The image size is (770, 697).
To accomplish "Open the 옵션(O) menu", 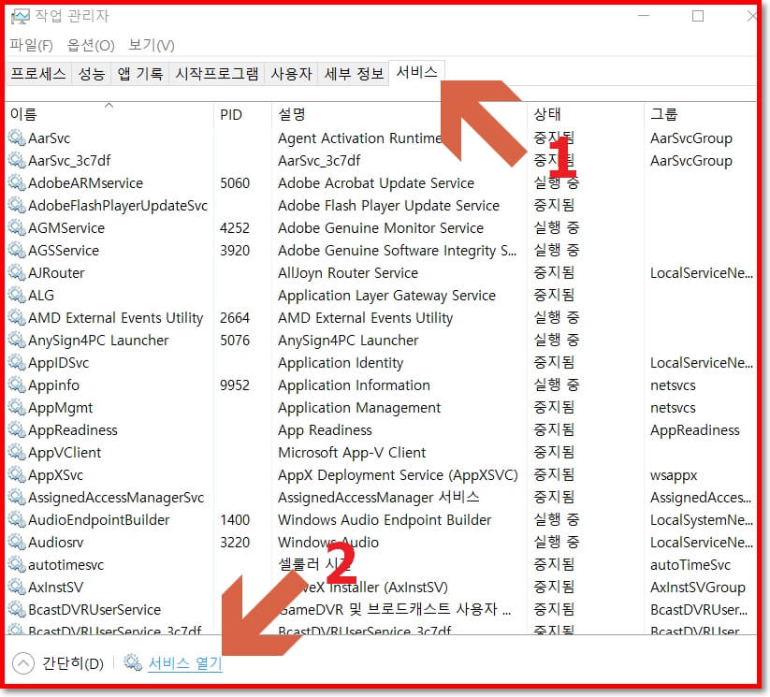I will [91, 45].
